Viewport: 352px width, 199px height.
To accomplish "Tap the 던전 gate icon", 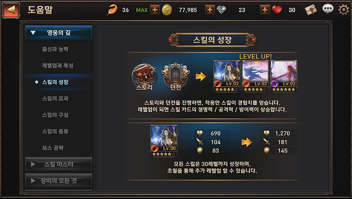I will coord(176,77).
